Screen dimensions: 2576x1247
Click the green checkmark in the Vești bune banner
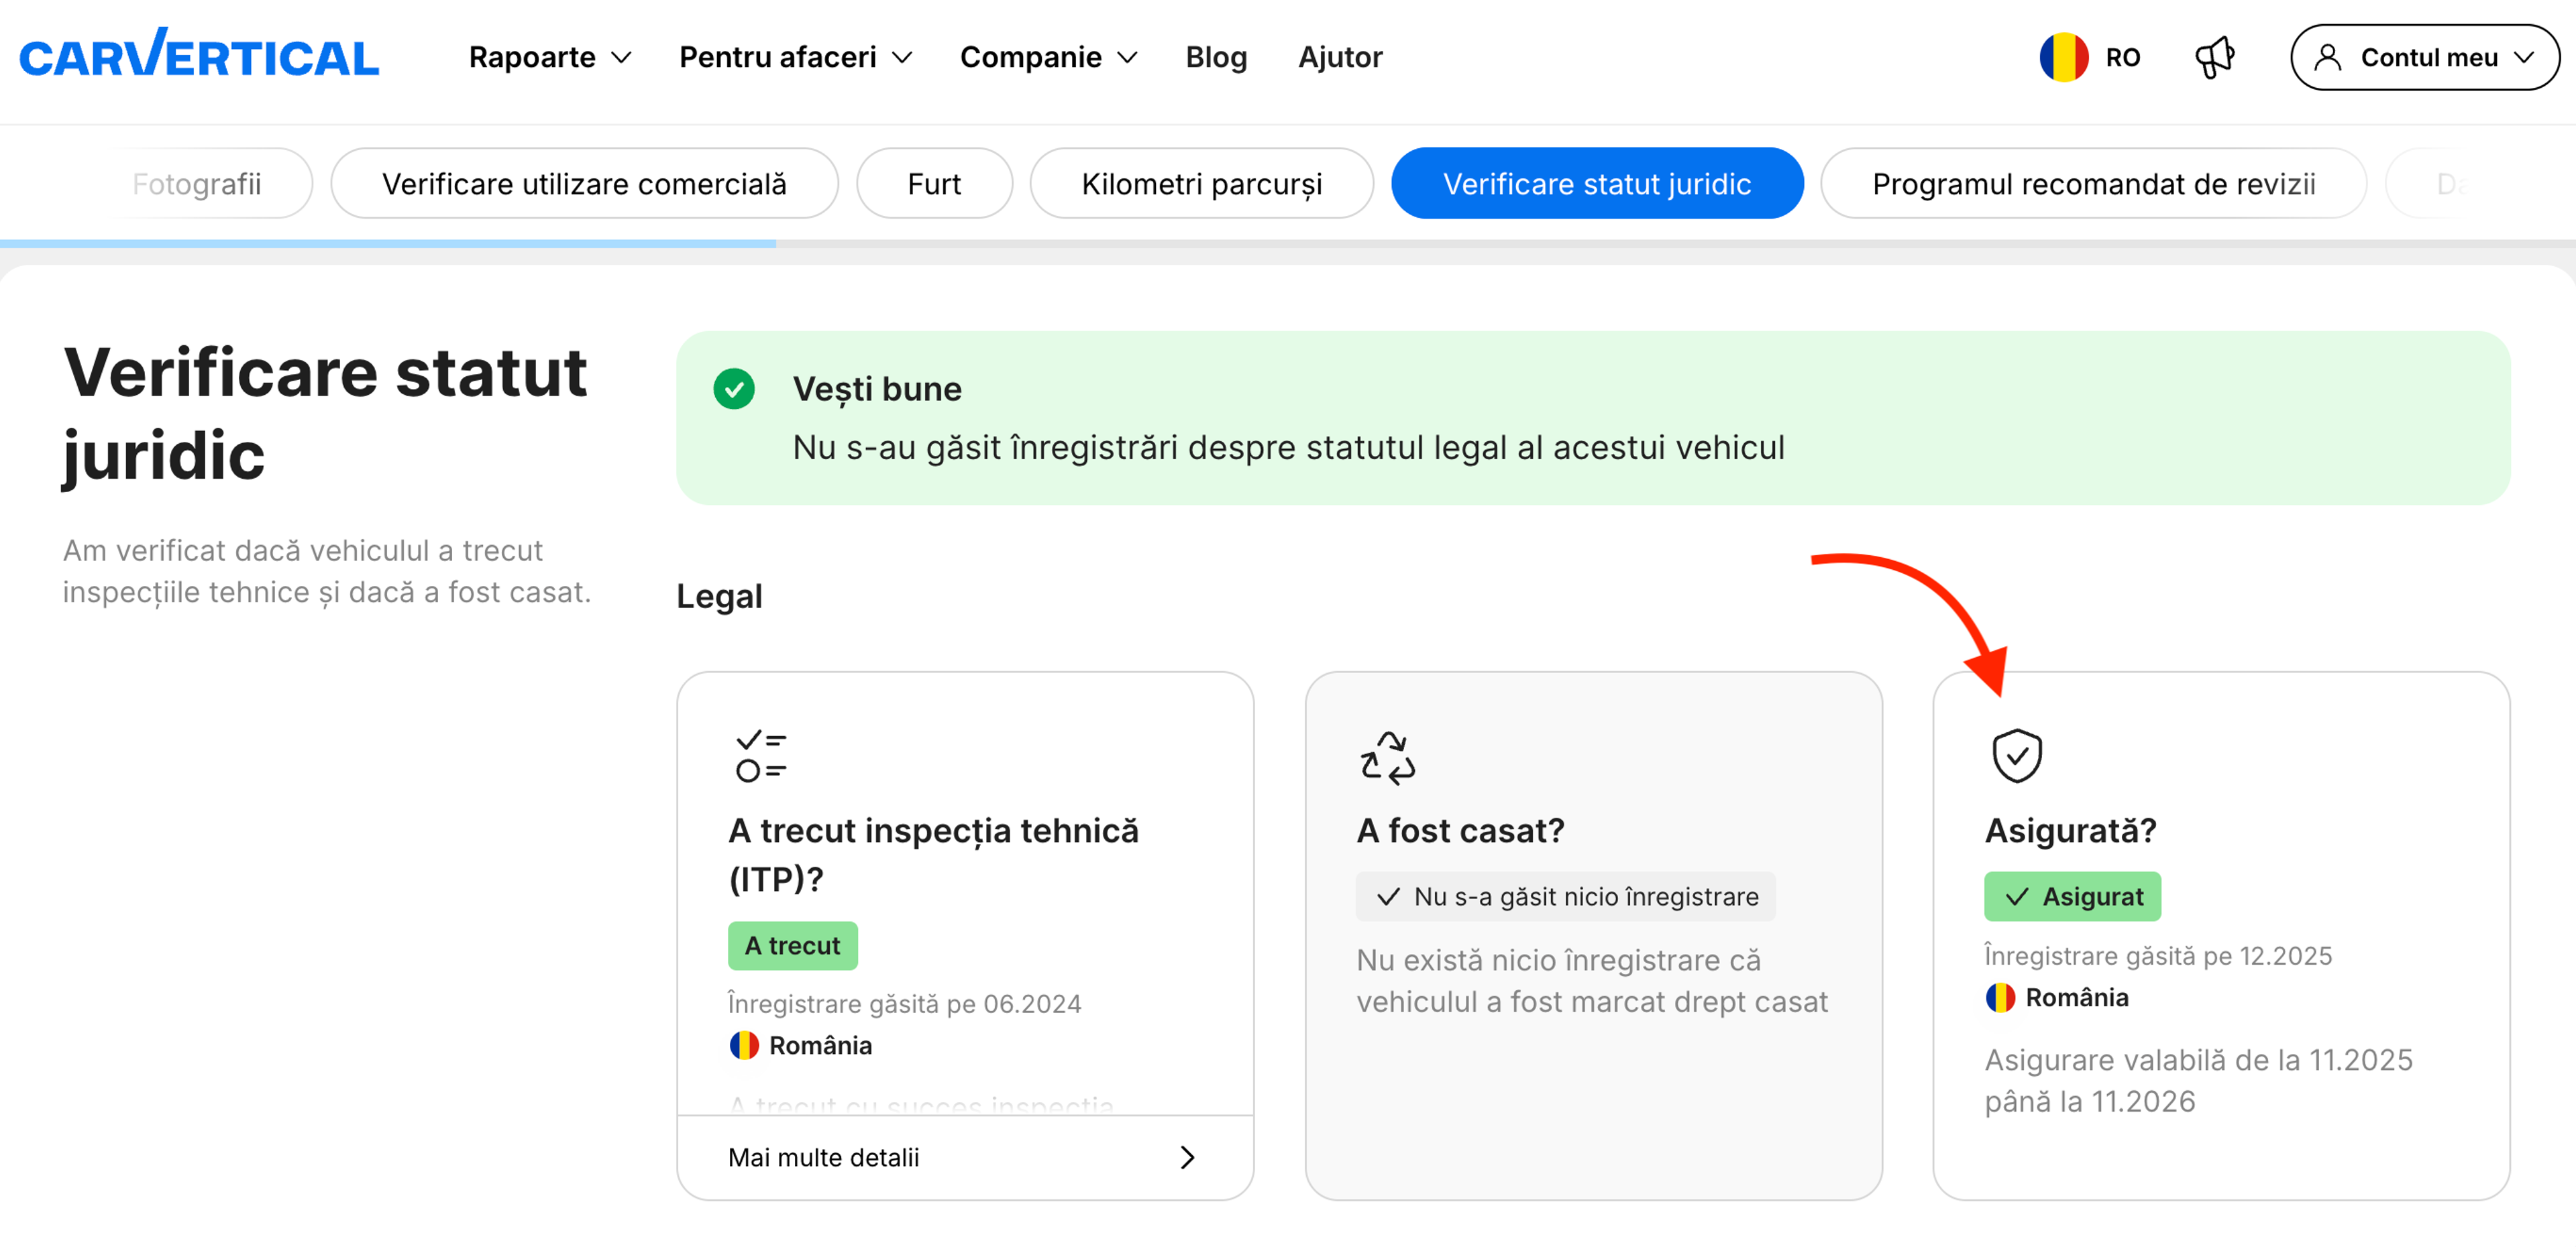tap(736, 390)
